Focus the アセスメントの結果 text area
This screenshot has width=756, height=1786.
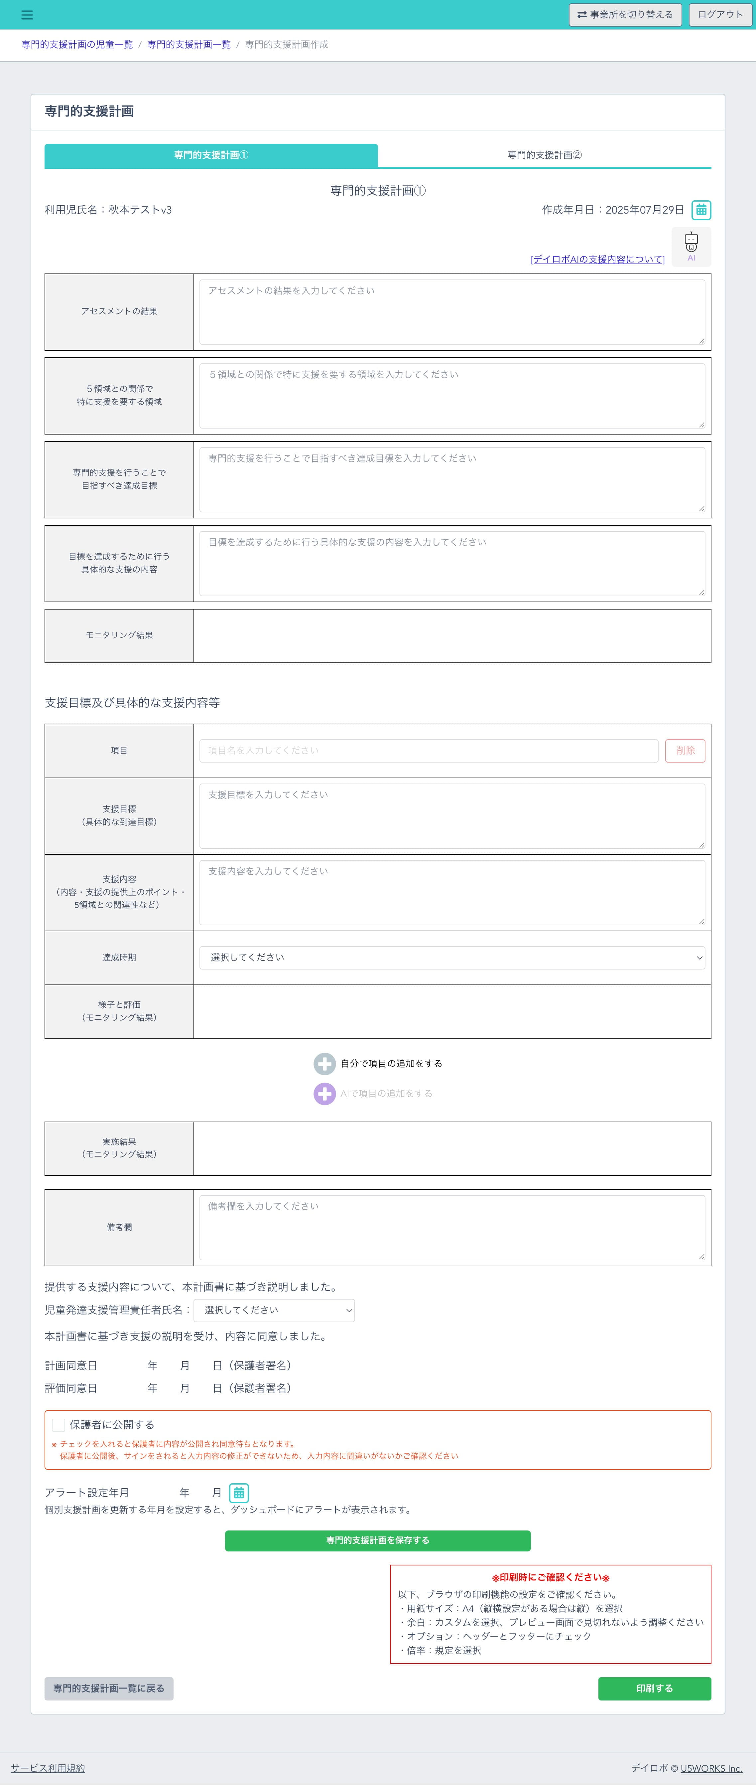[452, 312]
